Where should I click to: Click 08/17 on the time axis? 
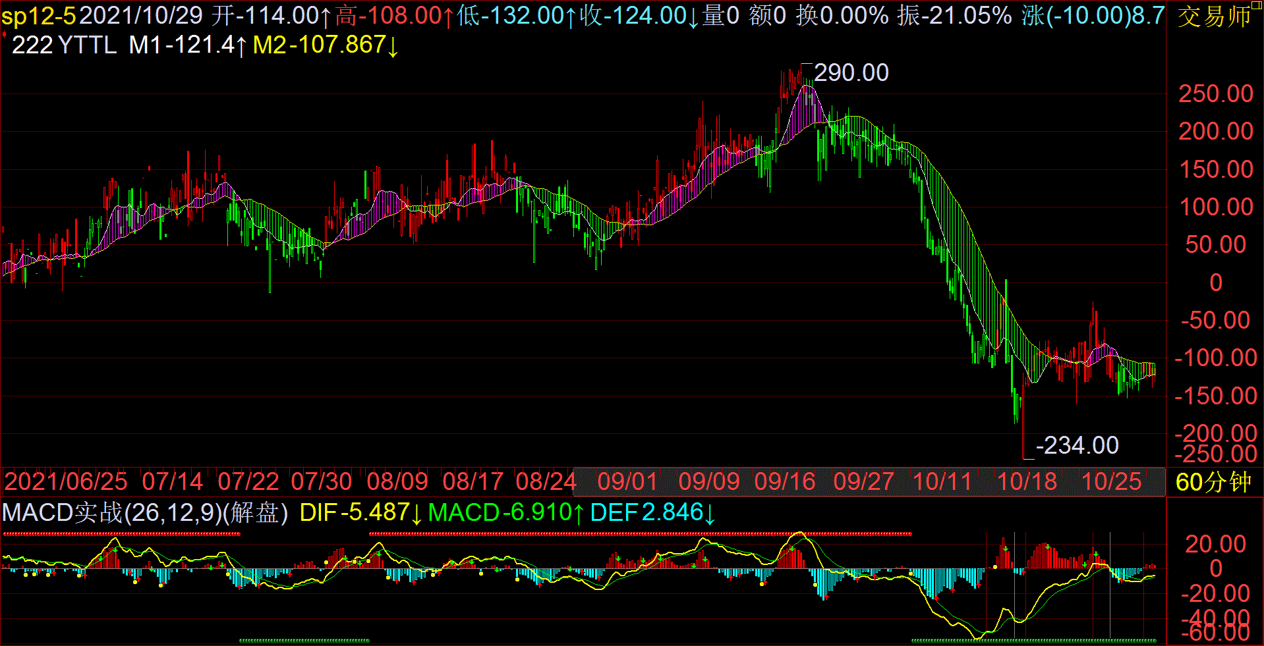473,481
